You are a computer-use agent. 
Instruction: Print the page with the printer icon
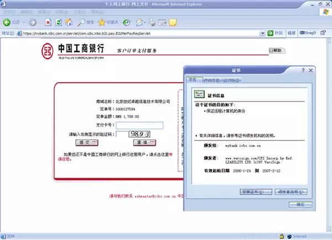tap(152, 22)
